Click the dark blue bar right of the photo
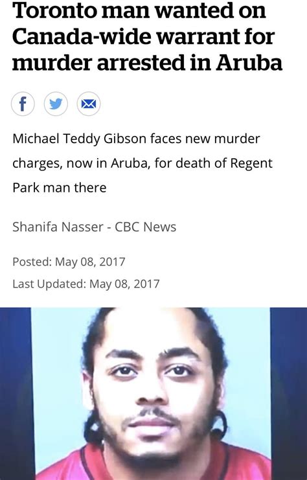This screenshot has width=307, height=480. (289, 394)
